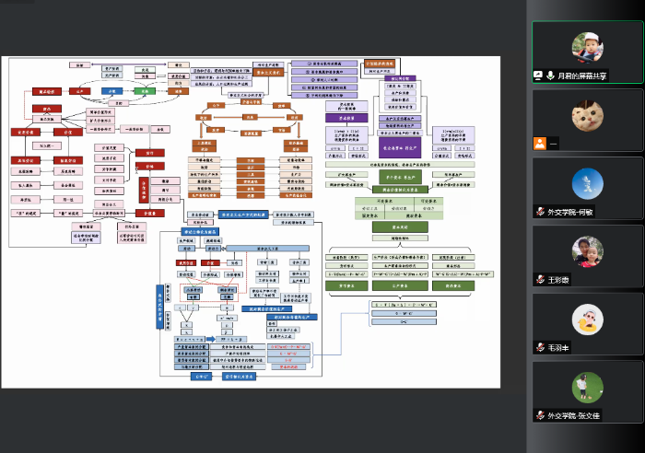Click the cartoon avatar of 毛羽丰
The width and height of the screenshot is (645, 453).
click(x=587, y=319)
